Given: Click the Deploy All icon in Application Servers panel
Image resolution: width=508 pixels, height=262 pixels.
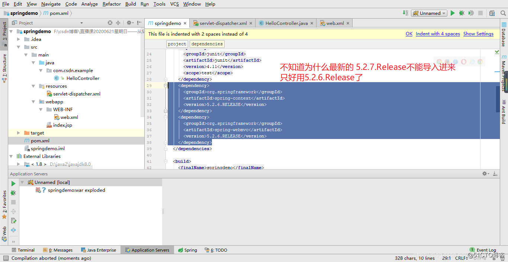Looking at the screenshot, I should tap(13, 211).
